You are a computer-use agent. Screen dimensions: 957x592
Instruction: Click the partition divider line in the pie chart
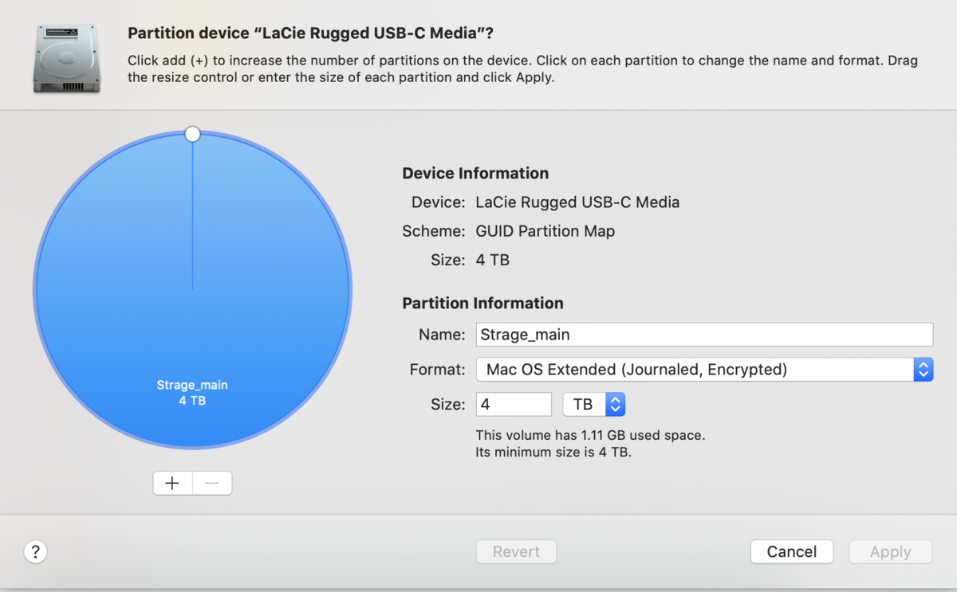[x=192, y=215]
